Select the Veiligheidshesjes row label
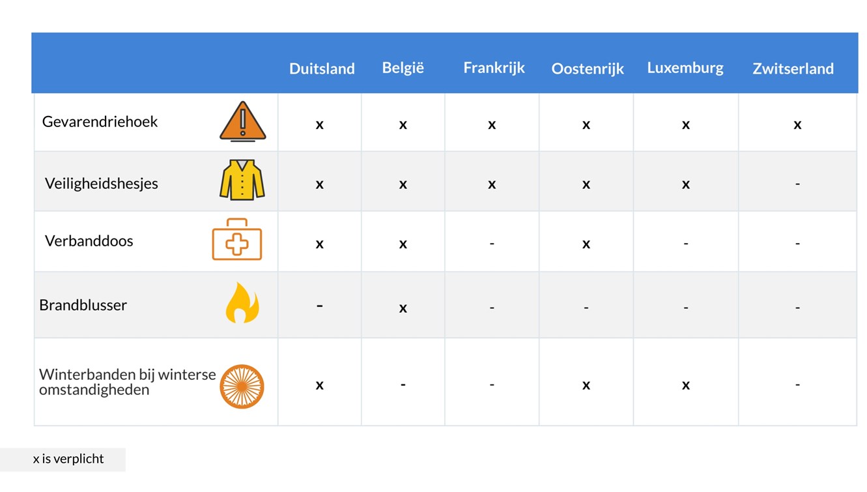The image size is (867, 492). coord(102,183)
